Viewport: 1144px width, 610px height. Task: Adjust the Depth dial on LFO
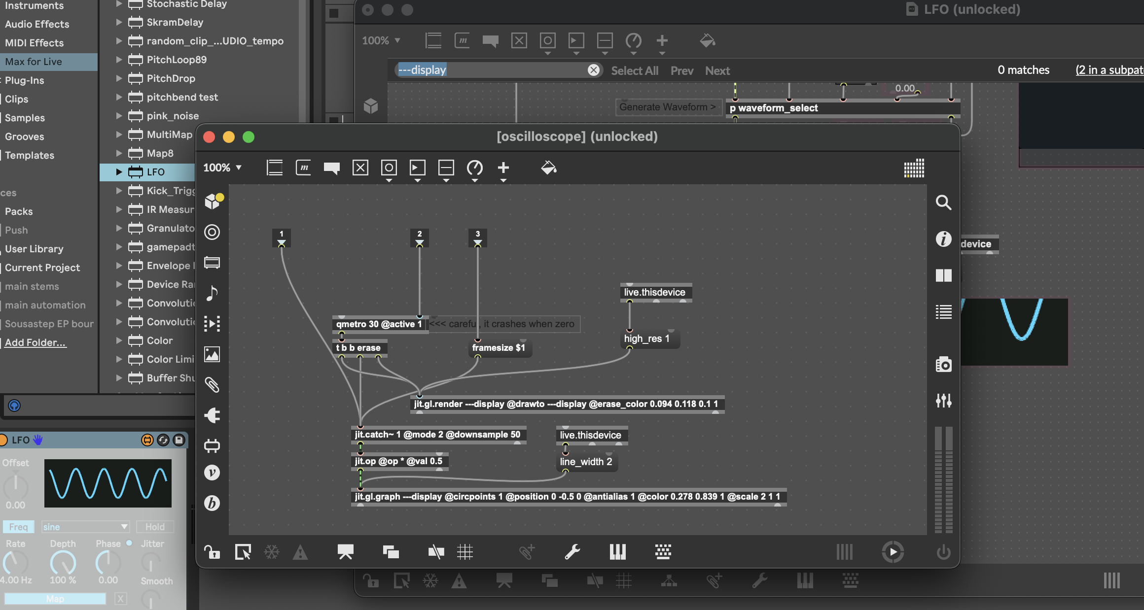(63, 562)
